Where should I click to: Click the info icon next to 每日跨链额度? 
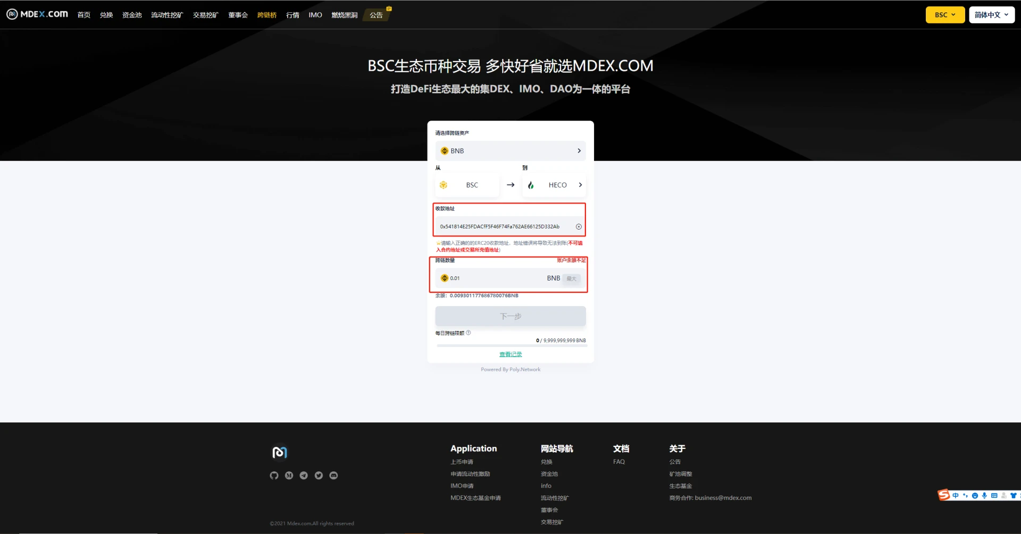click(x=468, y=333)
